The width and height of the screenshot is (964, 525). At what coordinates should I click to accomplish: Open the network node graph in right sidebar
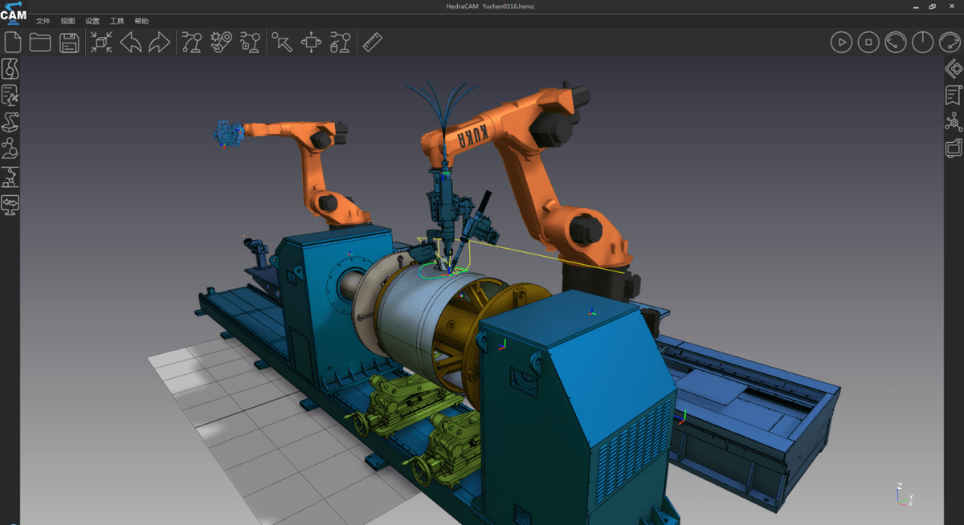(x=954, y=121)
